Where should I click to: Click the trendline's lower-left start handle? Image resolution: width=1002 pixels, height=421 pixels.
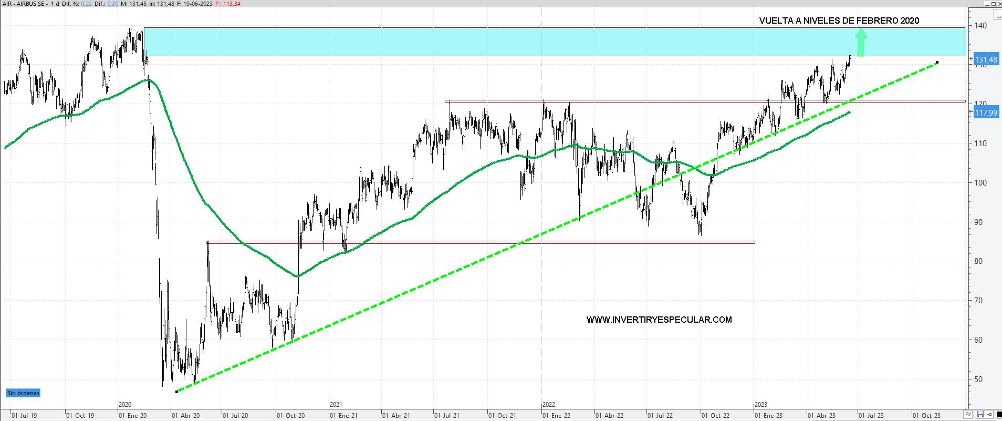click(x=176, y=392)
